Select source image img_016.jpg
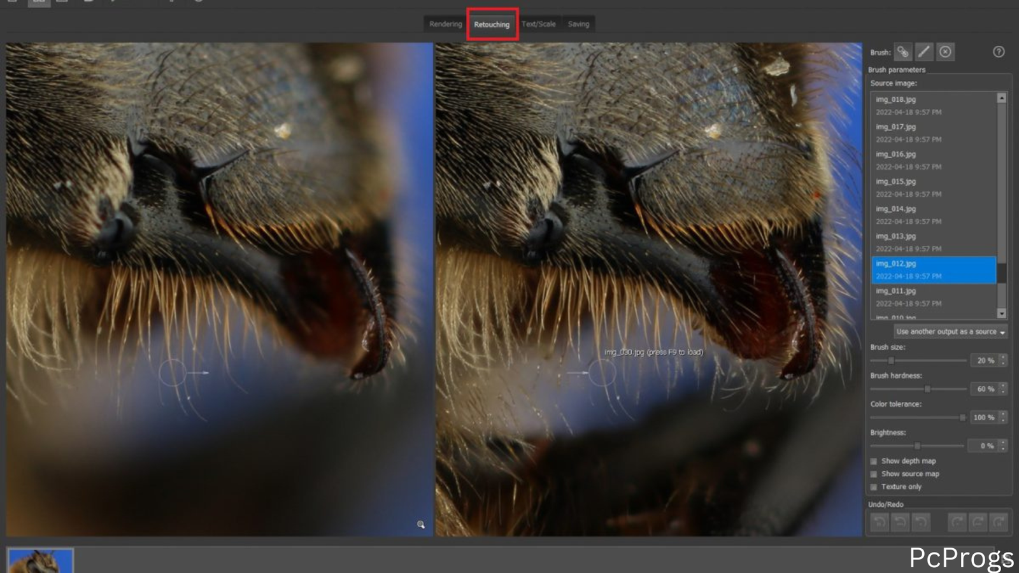The height and width of the screenshot is (573, 1019). point(933,160)
